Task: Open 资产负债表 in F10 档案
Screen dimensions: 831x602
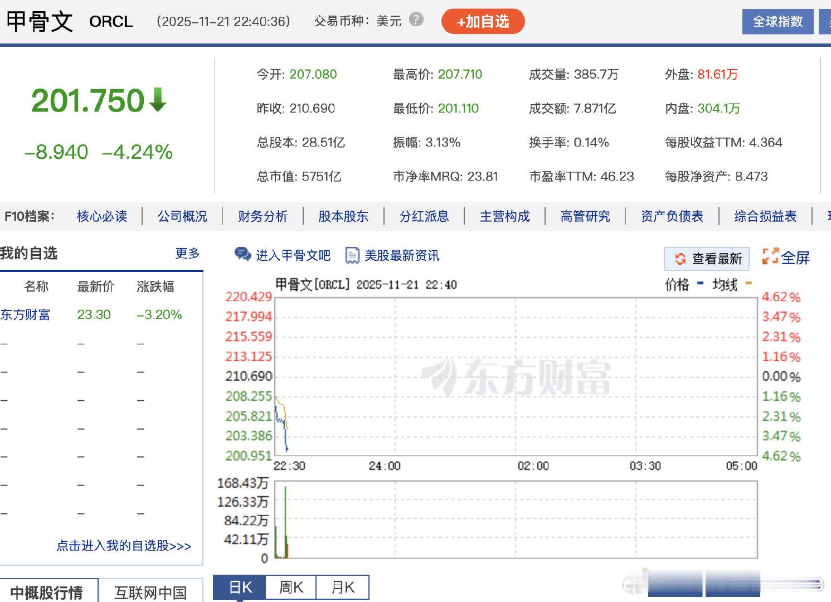Action: 672,216
